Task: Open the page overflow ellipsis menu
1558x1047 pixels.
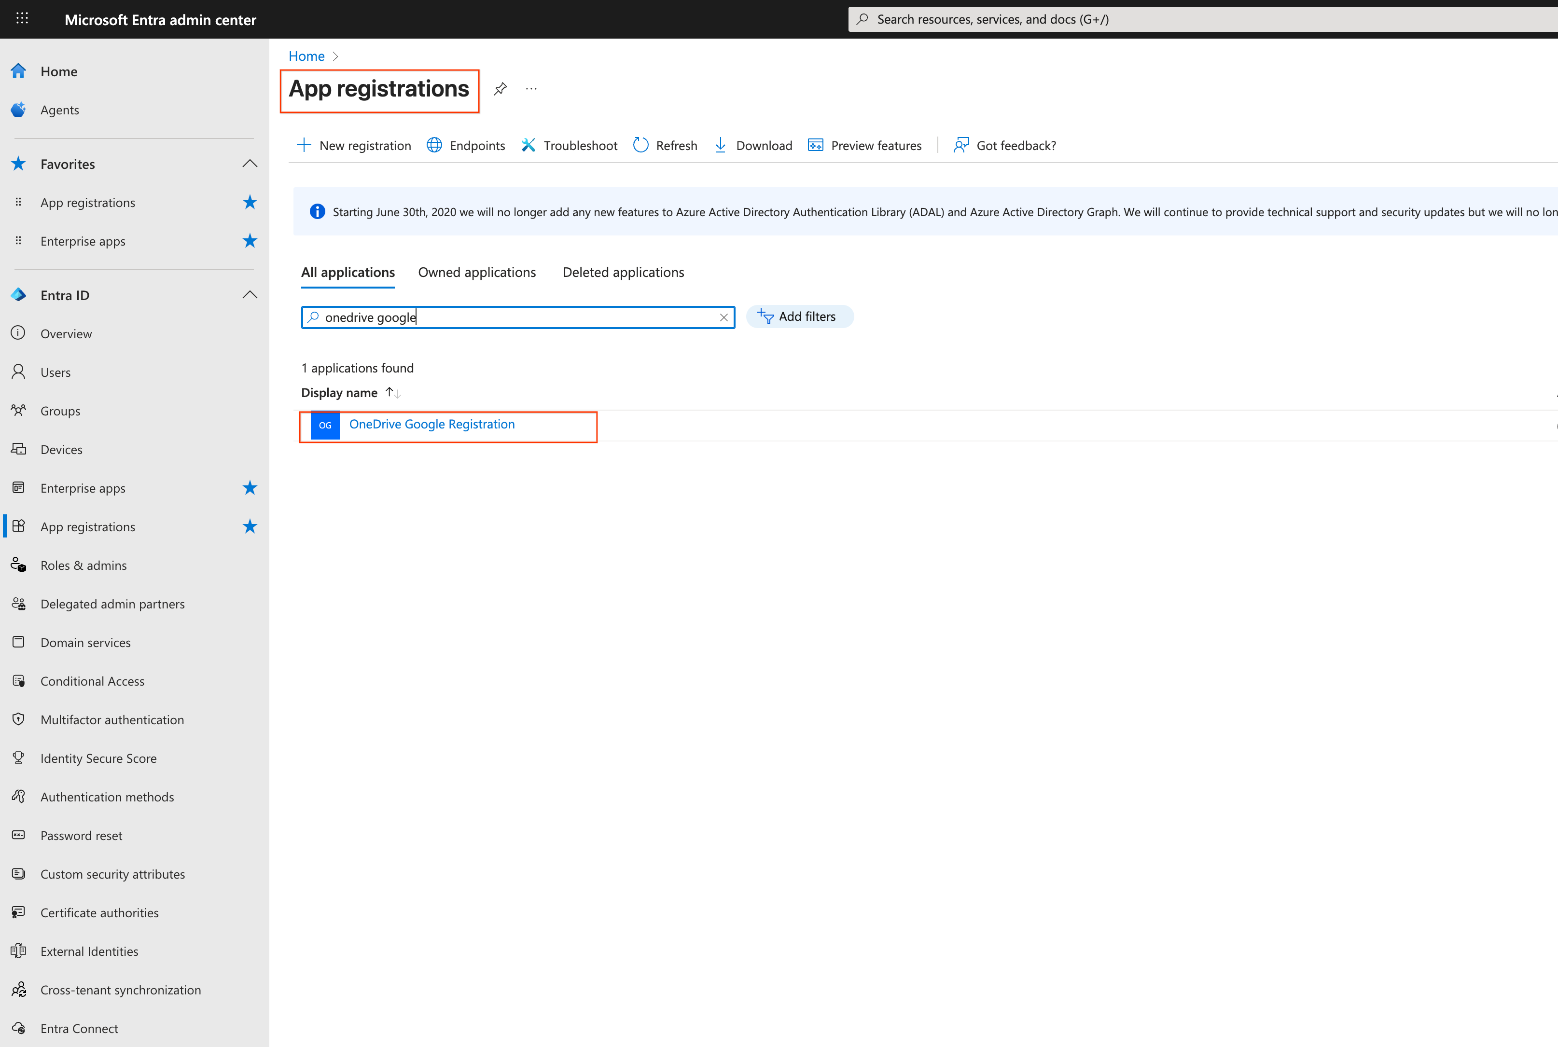Action: pos(531,88)
